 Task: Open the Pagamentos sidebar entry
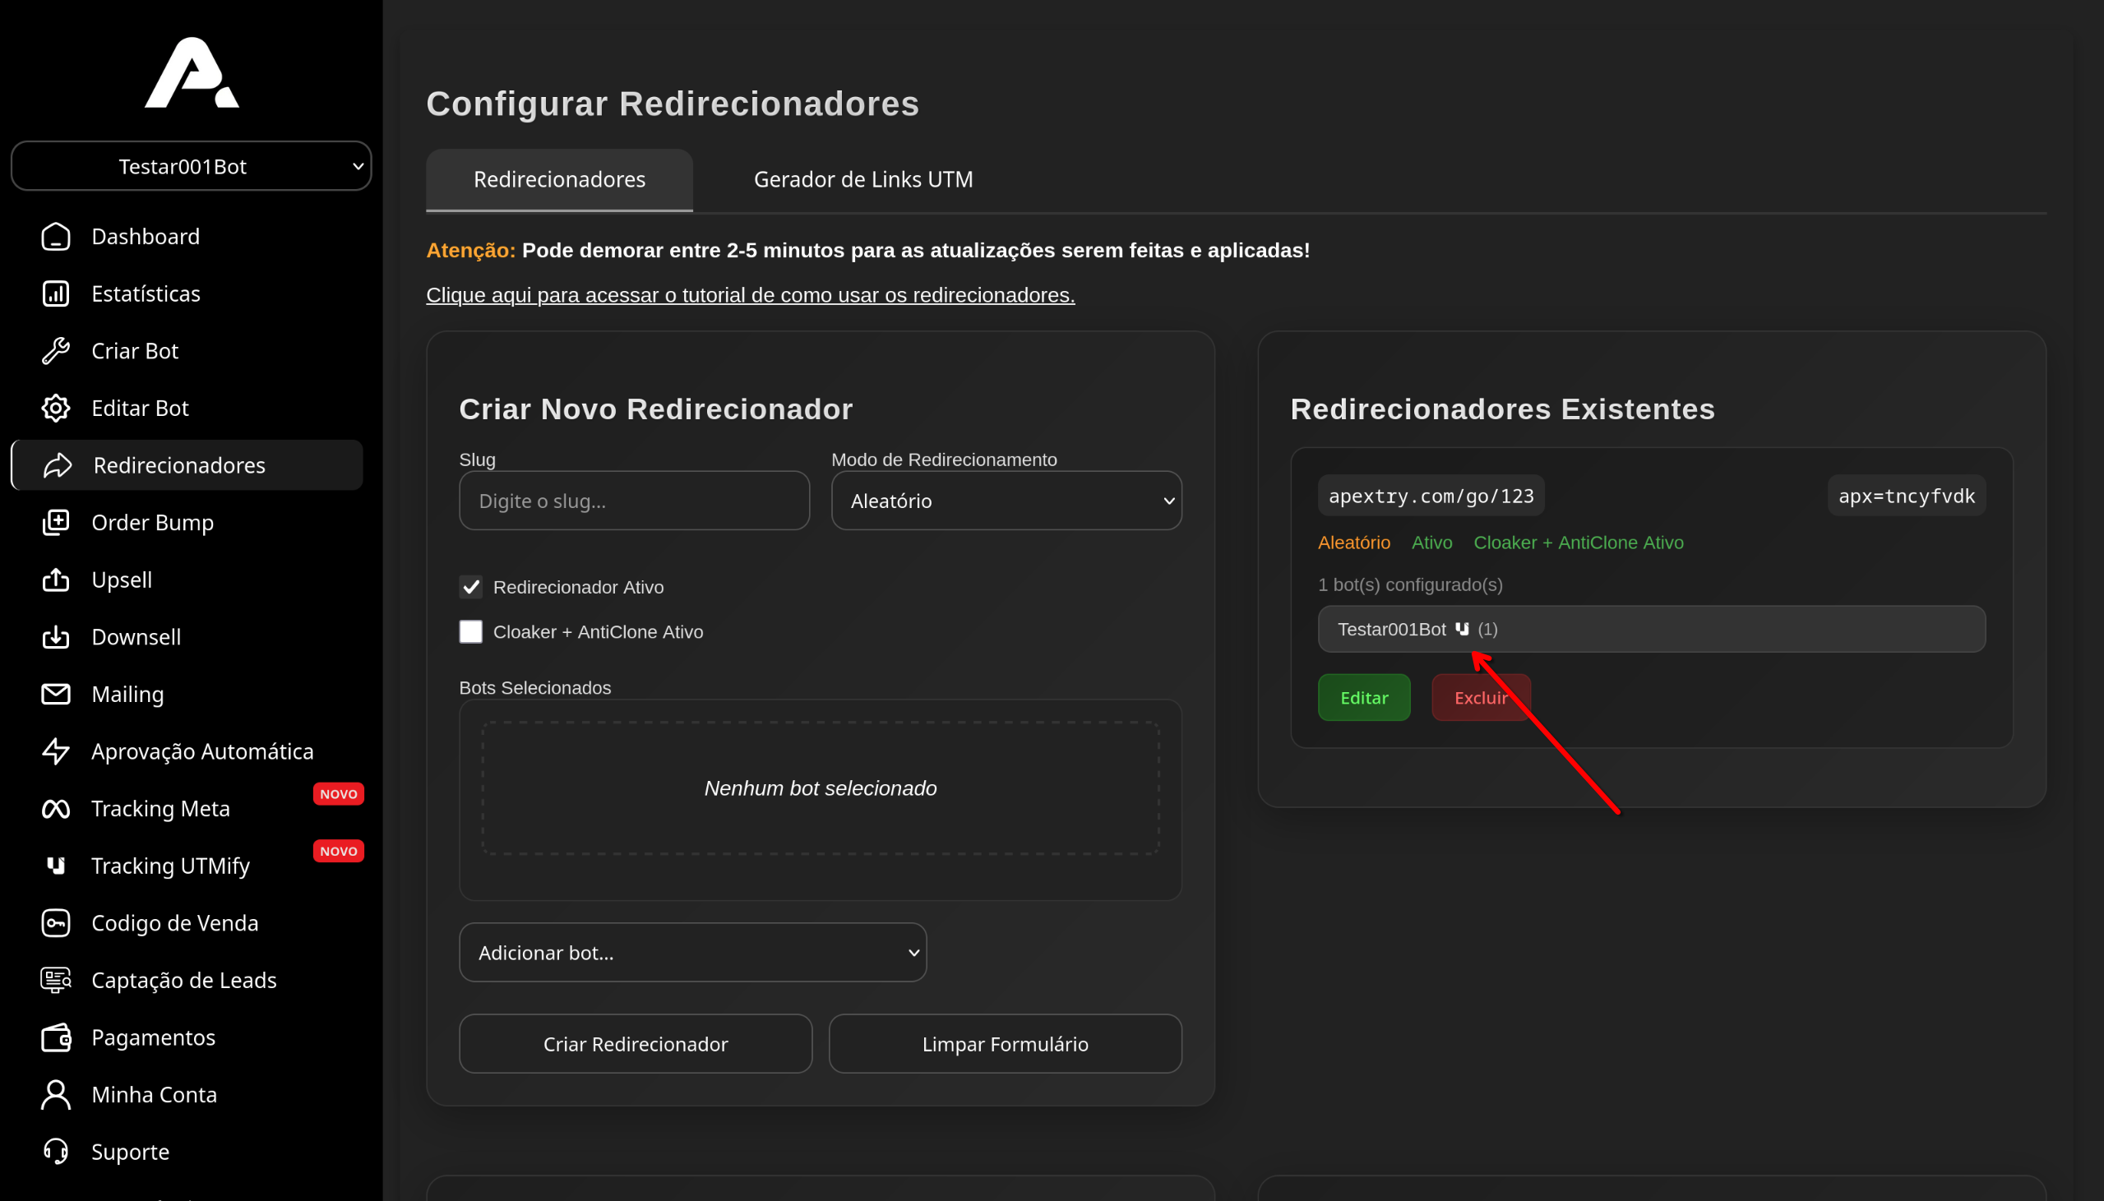tap(187, 1037)
